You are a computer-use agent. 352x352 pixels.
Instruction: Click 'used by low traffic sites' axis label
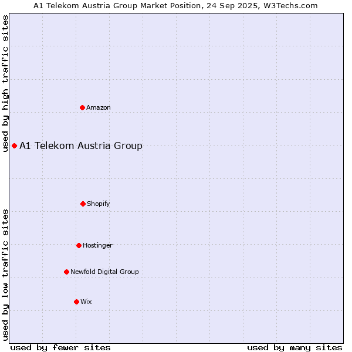coord(5,275)
